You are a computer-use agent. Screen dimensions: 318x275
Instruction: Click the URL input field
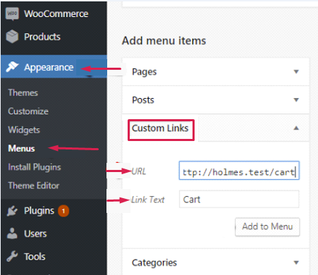[239, 171]
